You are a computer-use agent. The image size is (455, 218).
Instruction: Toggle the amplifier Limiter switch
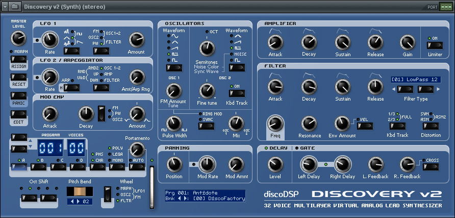[435, 45]
